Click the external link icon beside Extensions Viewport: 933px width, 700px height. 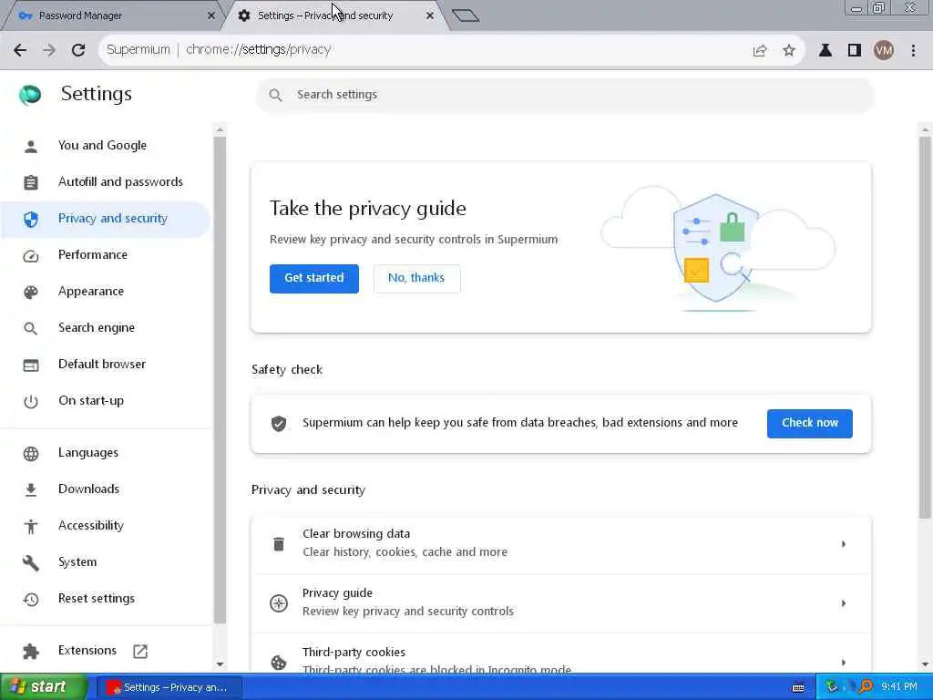(140, 651)
